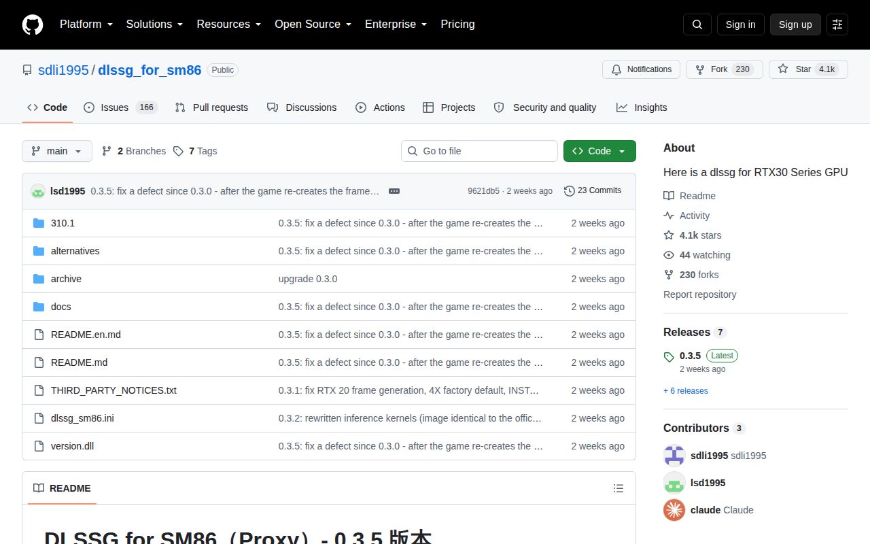Screen dimensions: 870x544
Task: Open the README outline list icon
Action: 619,488
